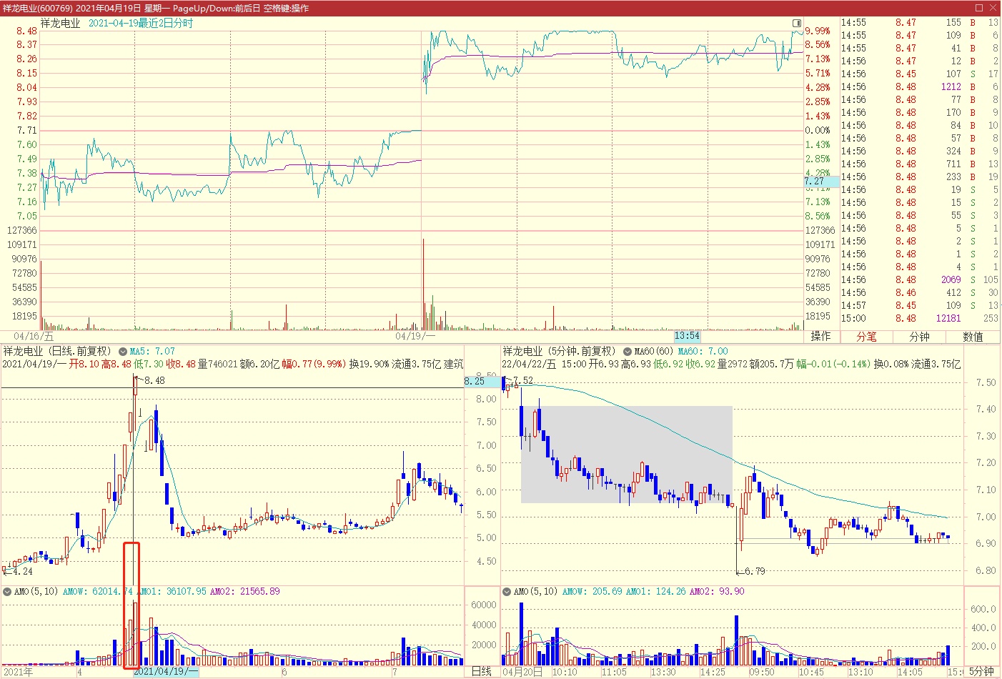Click the 8.48 high price label on daily chart
Image resolution: width=1002 pixels, height=679 pixels.
(x=154, y=381)
